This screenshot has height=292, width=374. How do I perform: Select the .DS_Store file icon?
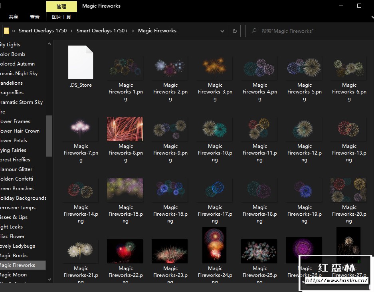point(81,62)
